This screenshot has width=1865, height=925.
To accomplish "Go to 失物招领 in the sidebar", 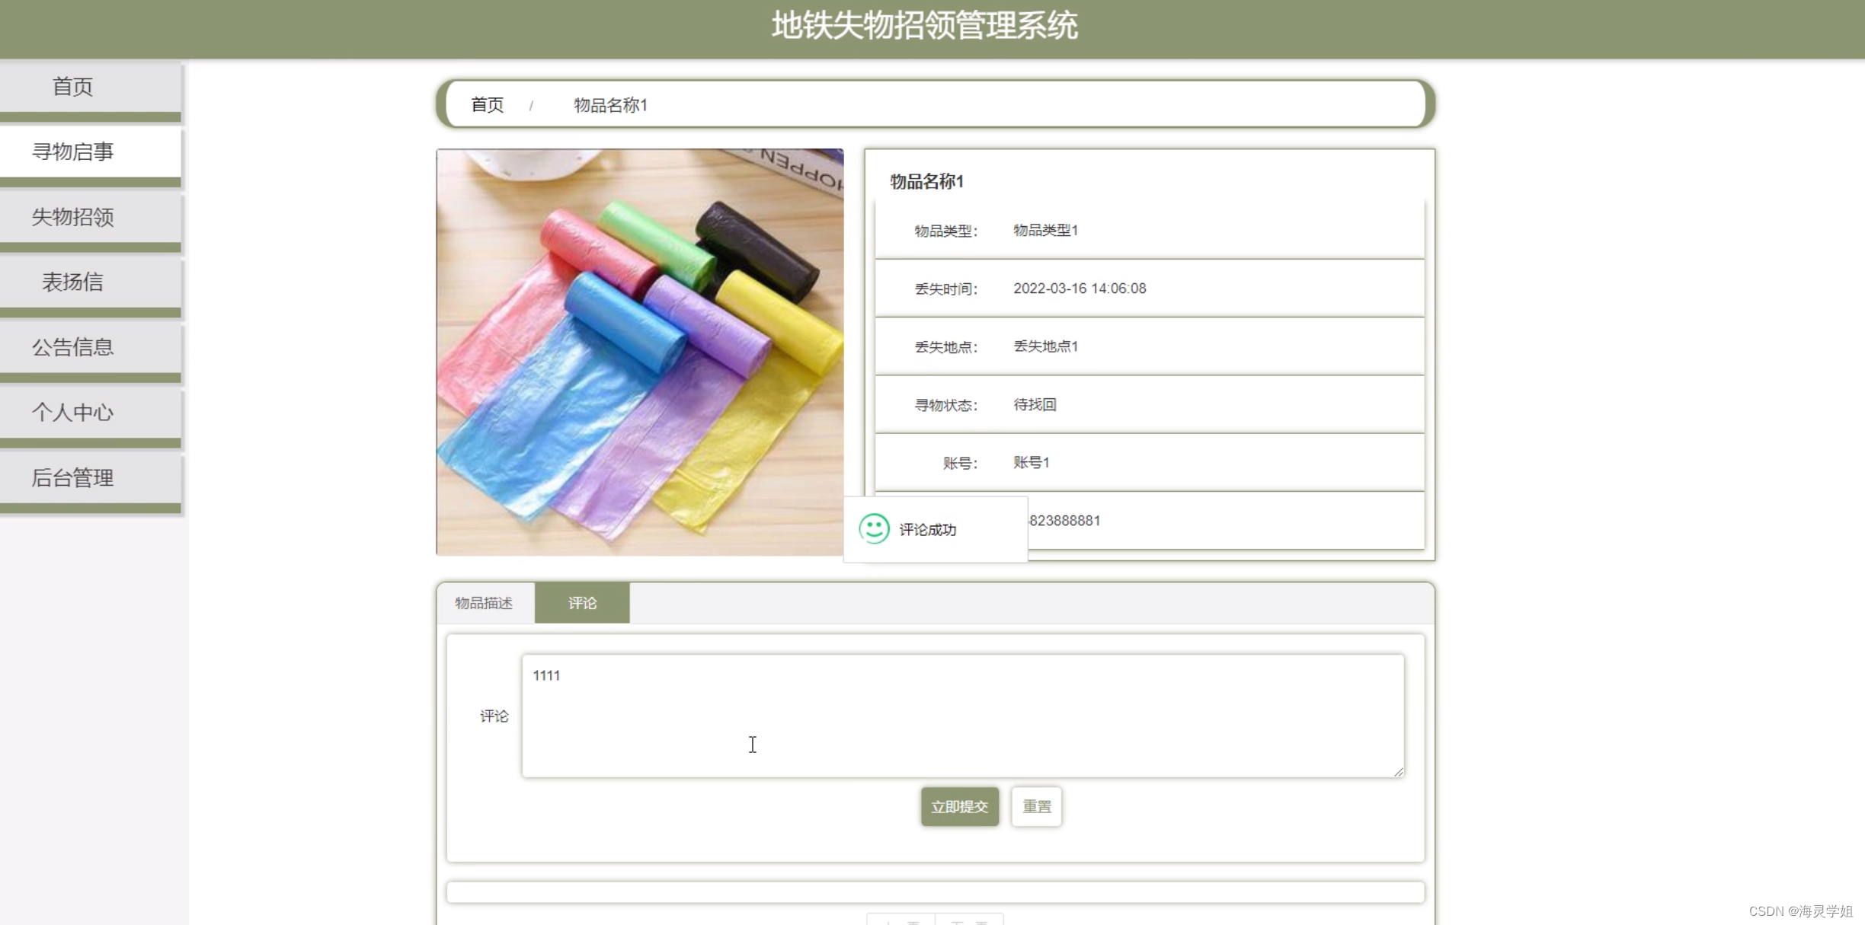I will (x=73, y=217).
